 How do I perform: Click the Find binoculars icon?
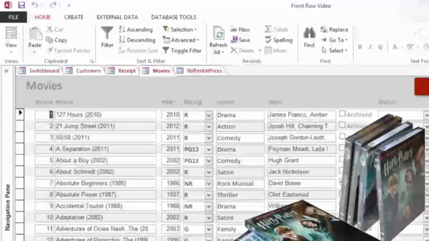pyautogui.click(x=309, y=33)
